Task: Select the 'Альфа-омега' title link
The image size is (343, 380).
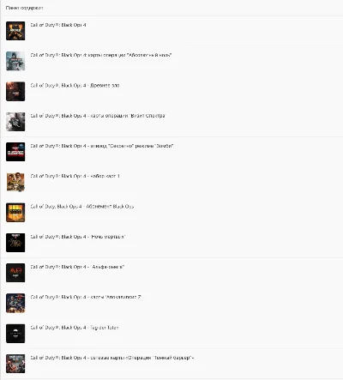Action: (x=77, y=267)
